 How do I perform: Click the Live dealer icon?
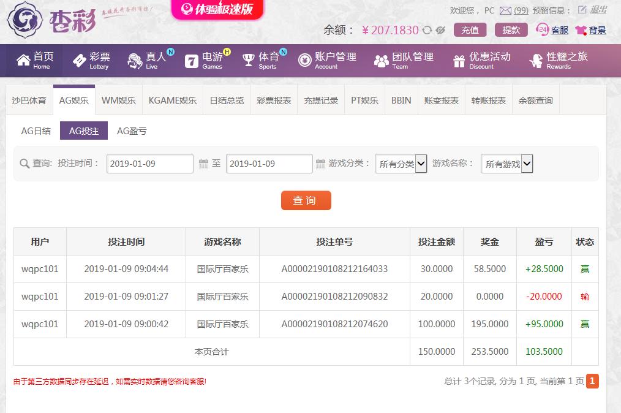click(x=135, y=61)
